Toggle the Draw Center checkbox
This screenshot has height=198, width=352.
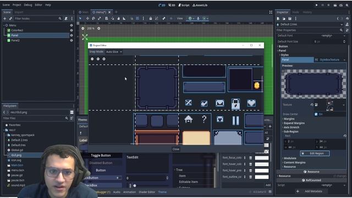316,114
